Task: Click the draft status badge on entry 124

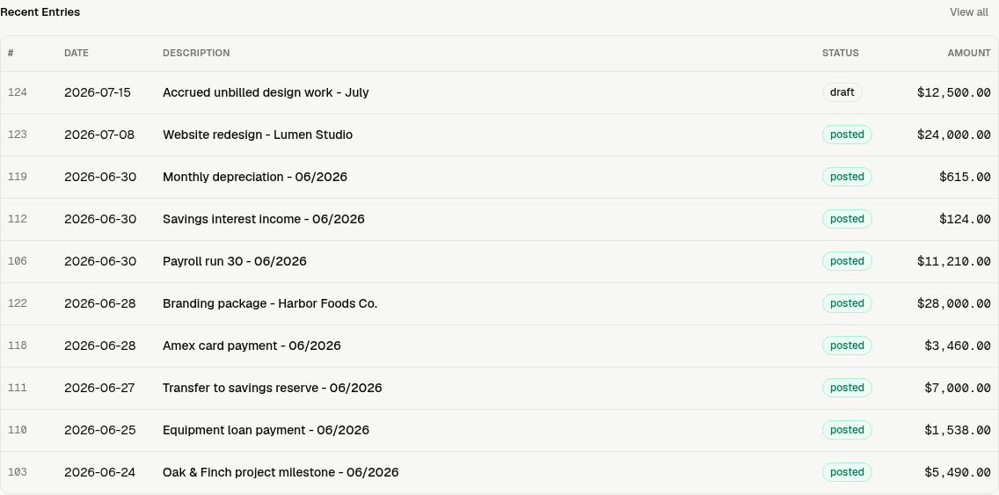Action: point(842,92)
